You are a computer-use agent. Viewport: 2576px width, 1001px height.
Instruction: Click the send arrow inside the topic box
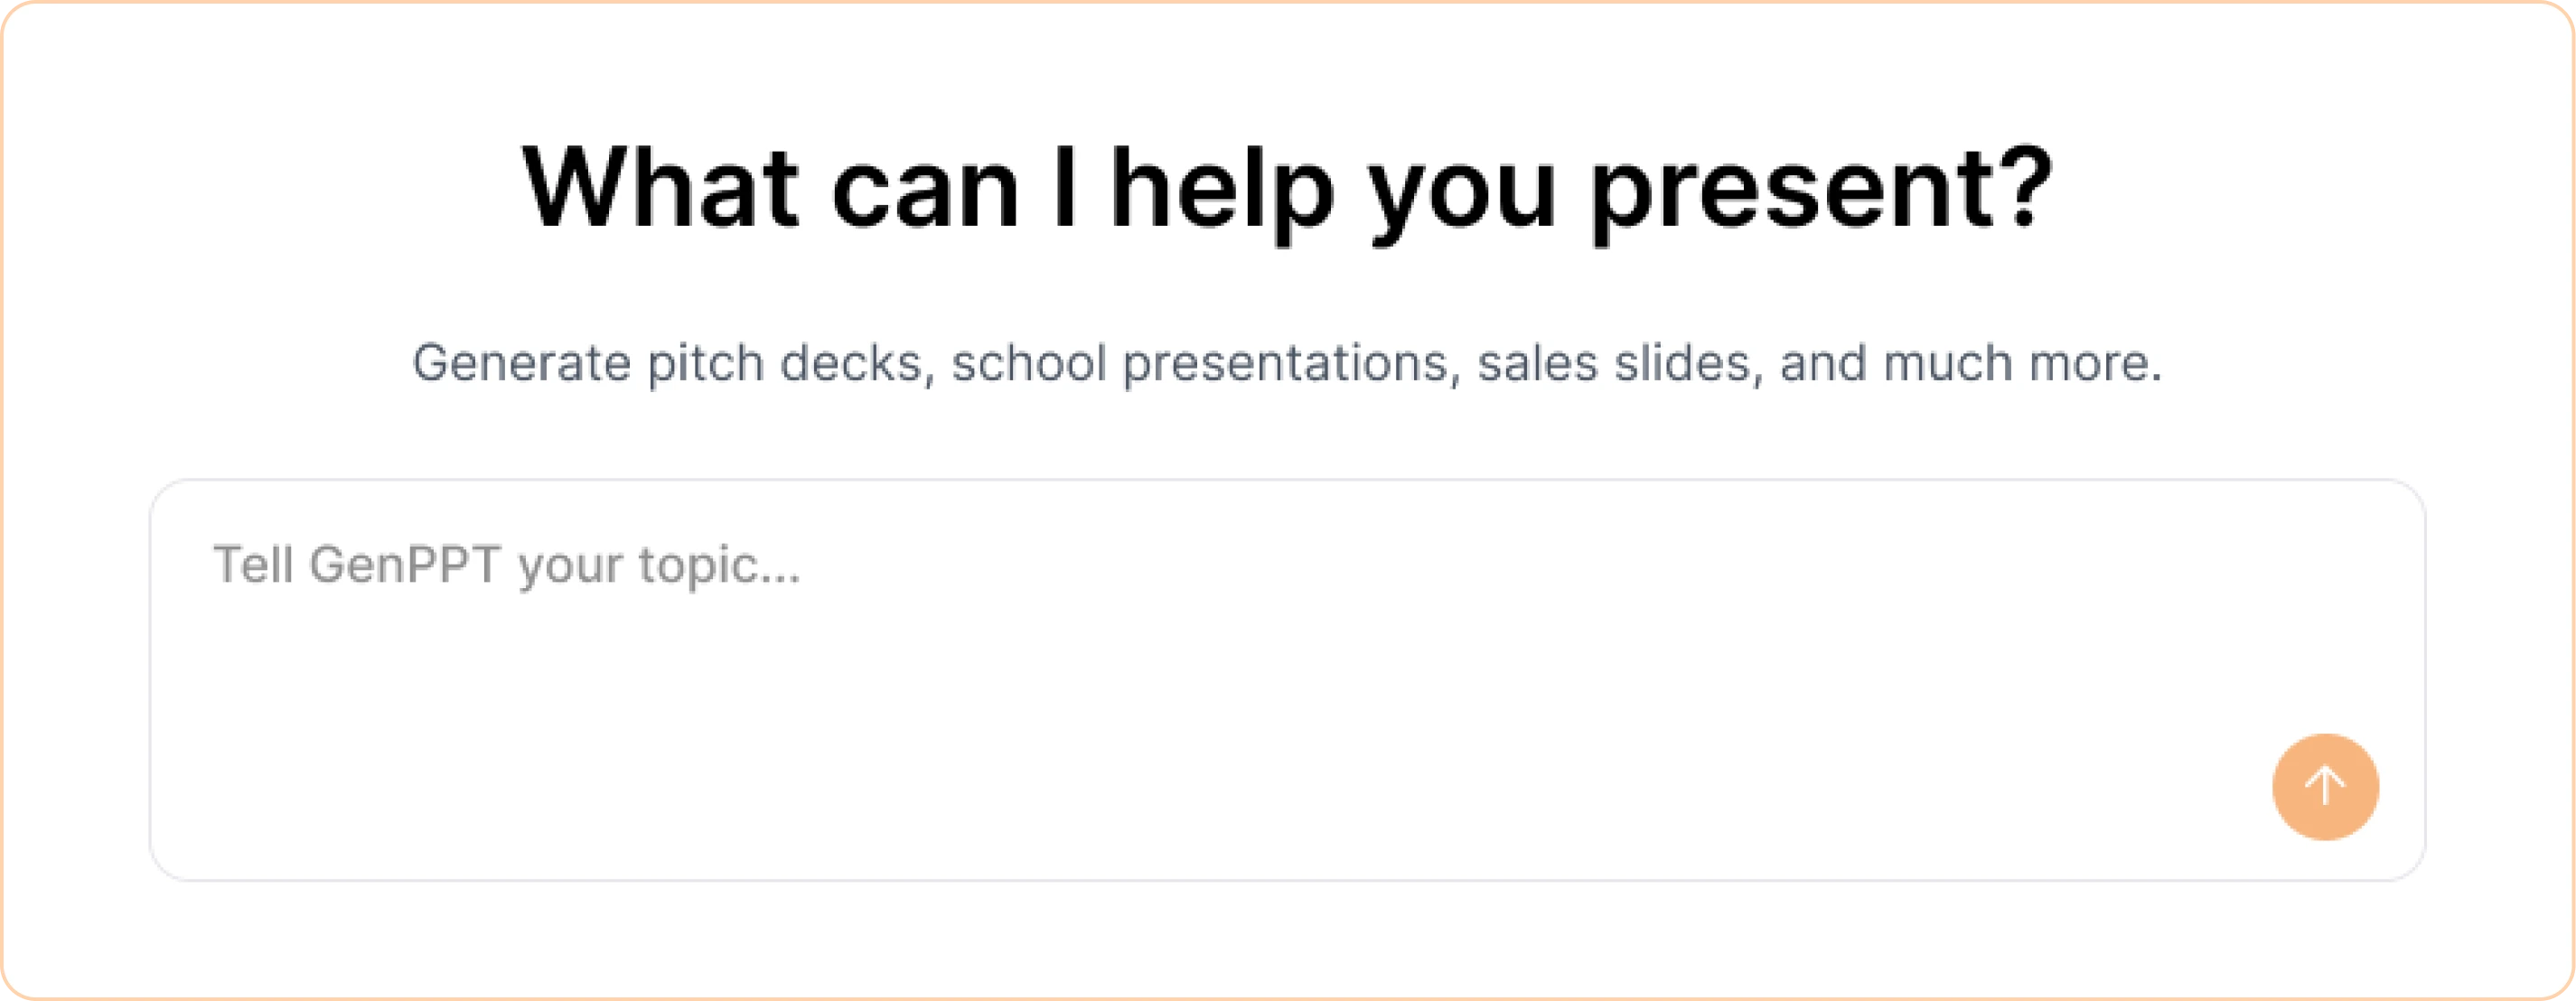pos(2325,787)
